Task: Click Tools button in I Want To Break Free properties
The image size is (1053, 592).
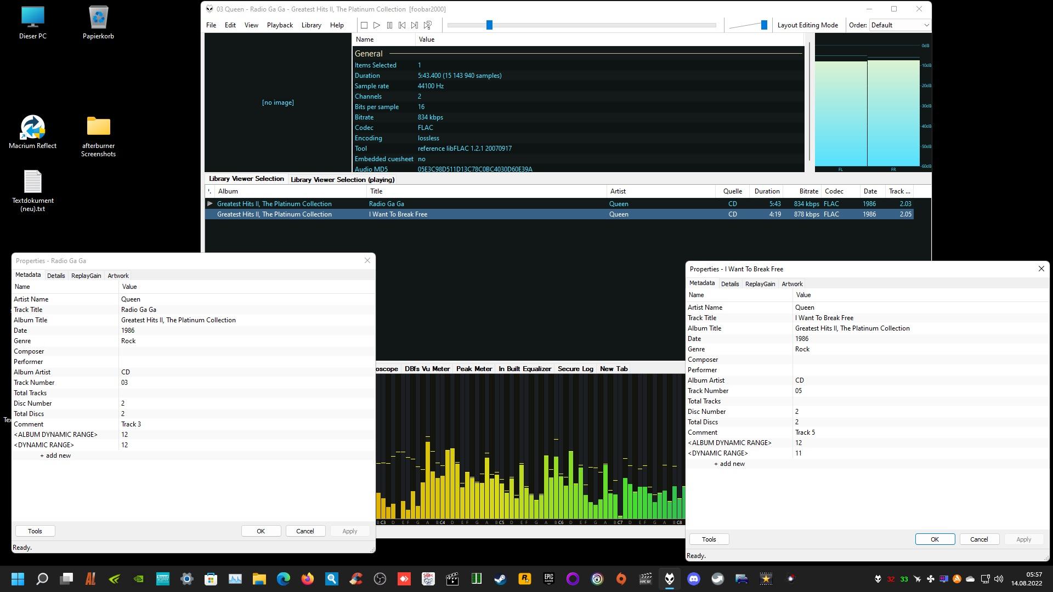Action: (x=709, y=539)
